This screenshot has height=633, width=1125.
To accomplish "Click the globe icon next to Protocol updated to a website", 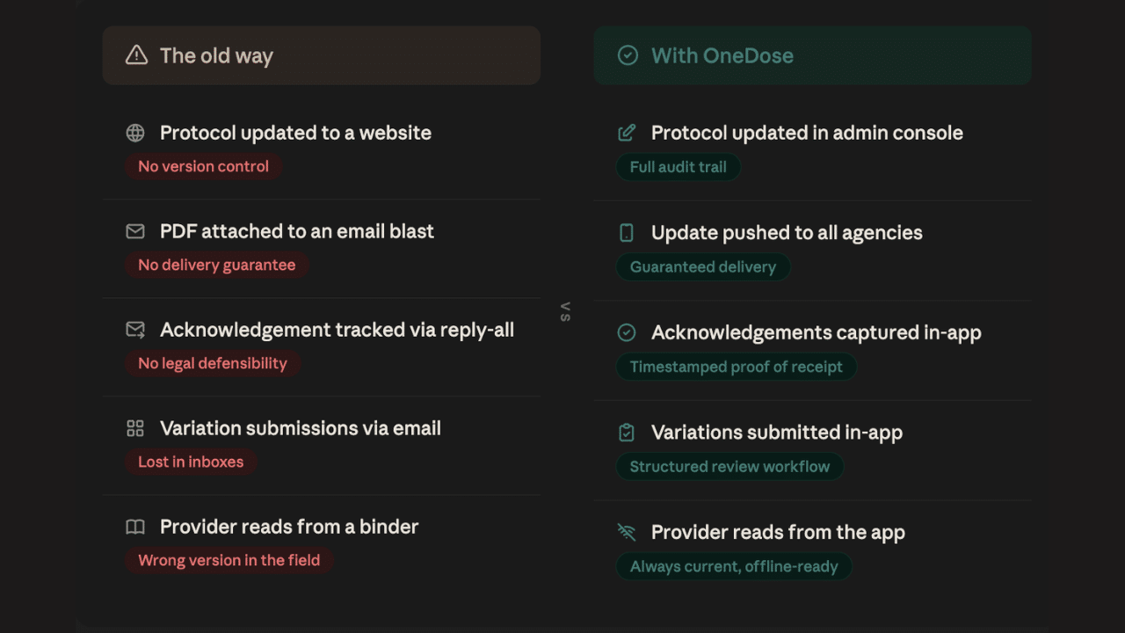I will 135,133.
